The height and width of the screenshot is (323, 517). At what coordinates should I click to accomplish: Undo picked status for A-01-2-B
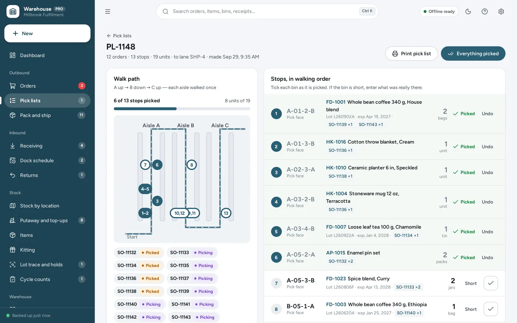tap(487, 114)
